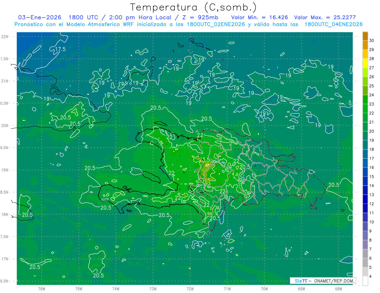Image resolution: width=380 pixels, height=293 pixels.
Task: Click the '74W' longitude axis label
Action: [x=116, y=289]
